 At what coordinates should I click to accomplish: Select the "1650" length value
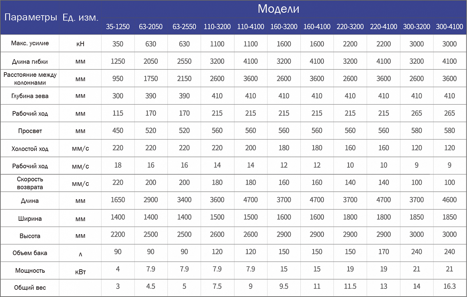pyautogui.click(x=118, y=200)
